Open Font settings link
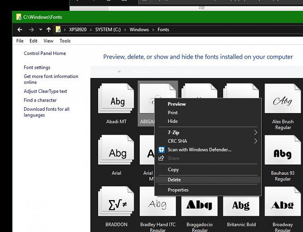The width and height of the screenshot is (303, 232). pyautogui.click(x=37, y=67)
